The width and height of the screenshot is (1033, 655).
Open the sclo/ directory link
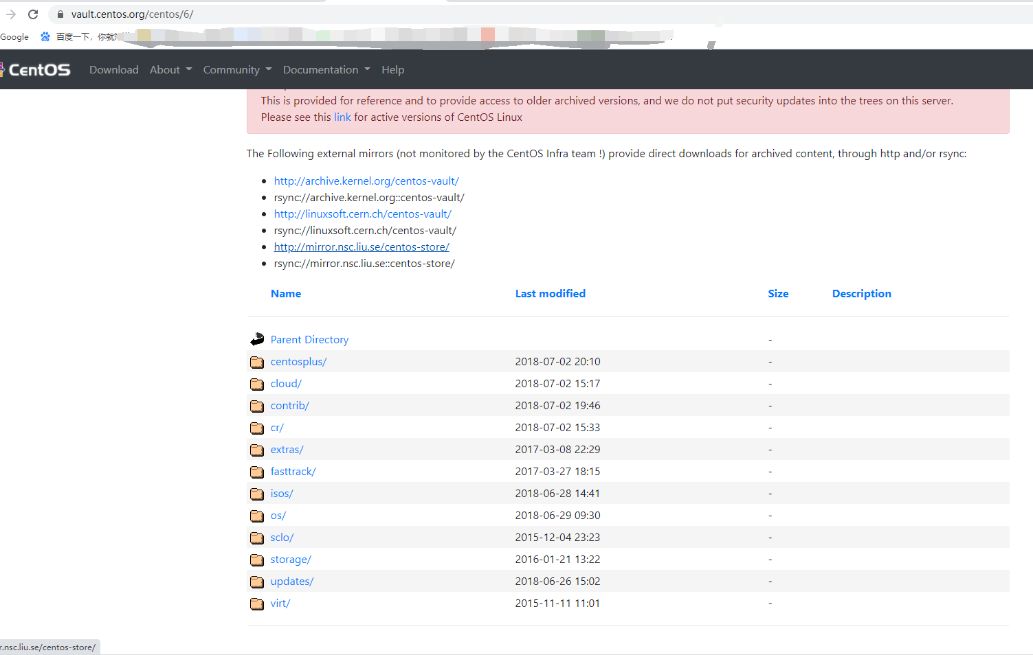pyautogui.click(x=282, y=537)
